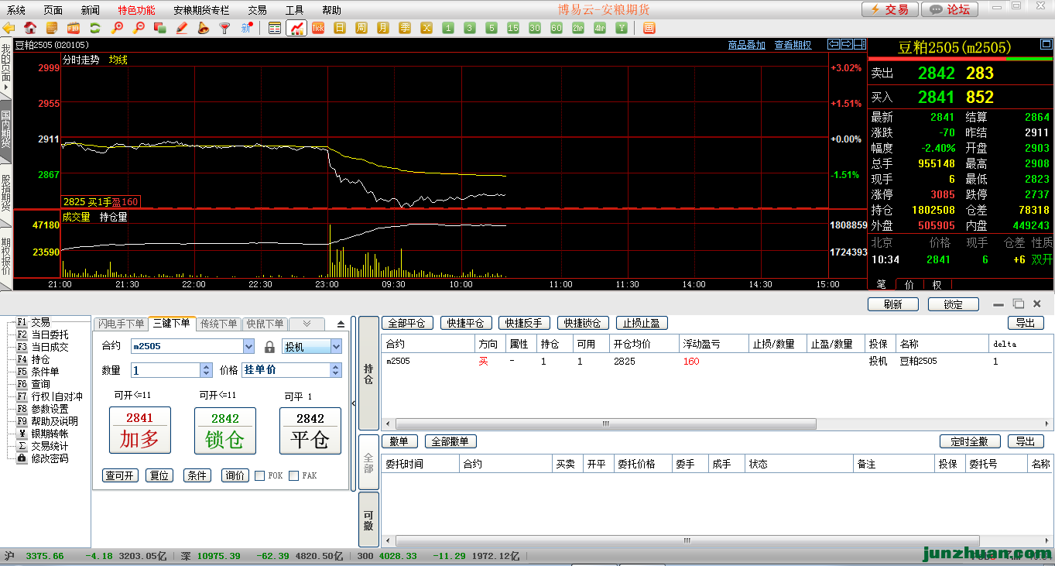
Task: Click the 锁仓 2842 lock button
Action: (x=225, y=431)
